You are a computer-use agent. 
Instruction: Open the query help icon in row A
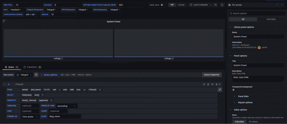pos(204,84)
